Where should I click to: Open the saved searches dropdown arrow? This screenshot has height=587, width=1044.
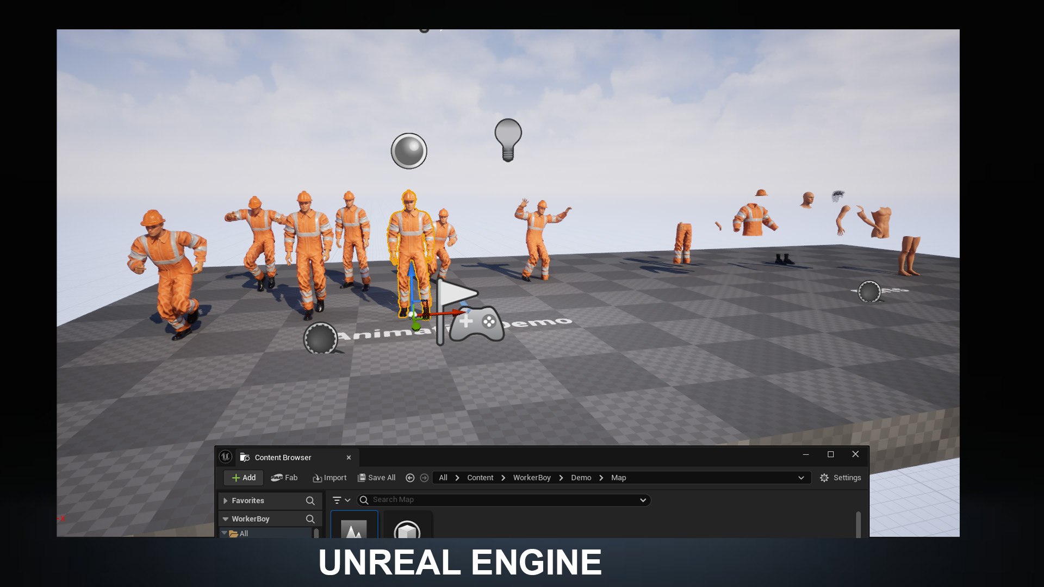[x=643, y=500]
